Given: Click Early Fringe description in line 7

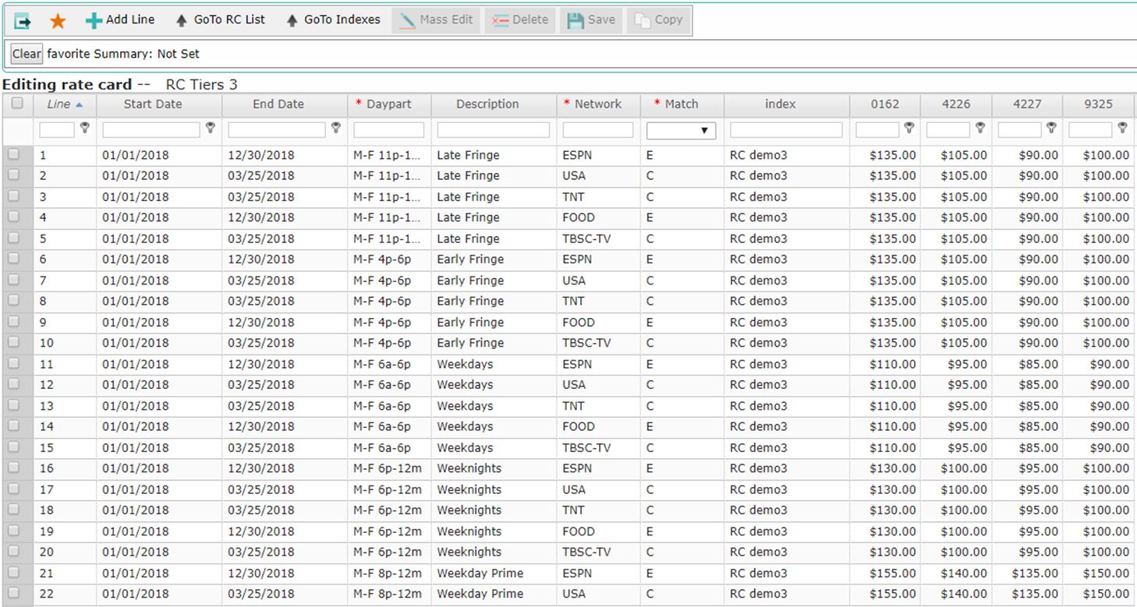Looking at the screenshot, I should click(x=470, y=281).
